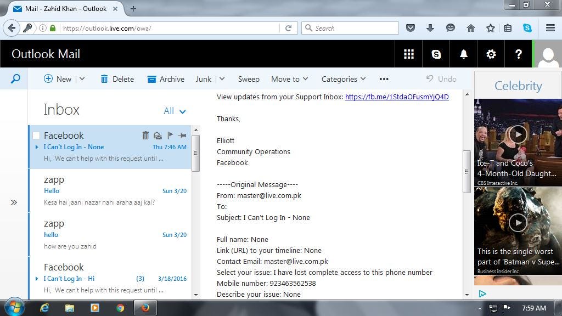Click the browser address bar

point(170,28)
